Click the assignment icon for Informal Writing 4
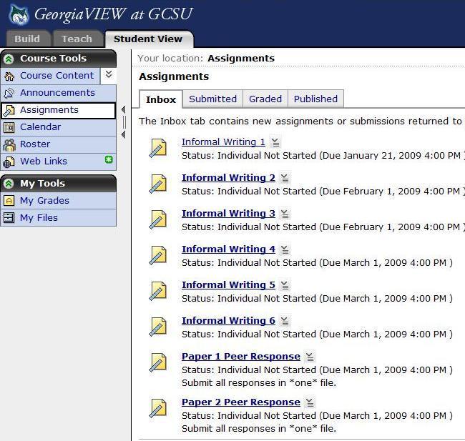The height and width of the screenshot is (441, 465). point(158,255)
